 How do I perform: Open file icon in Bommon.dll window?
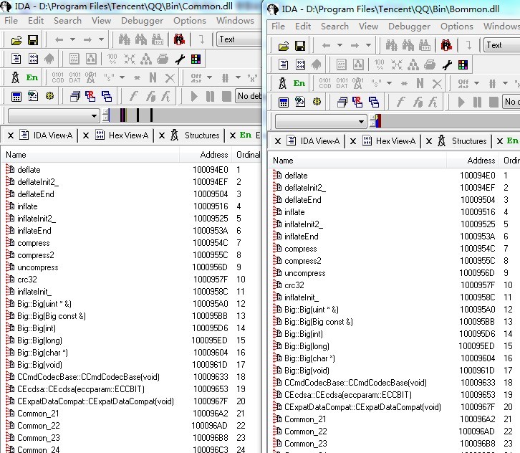tap(284, 46)
